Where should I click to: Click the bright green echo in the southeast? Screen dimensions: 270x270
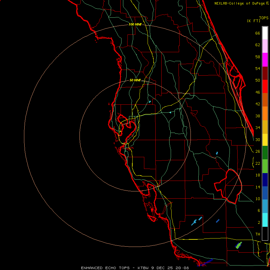[238, 245]
